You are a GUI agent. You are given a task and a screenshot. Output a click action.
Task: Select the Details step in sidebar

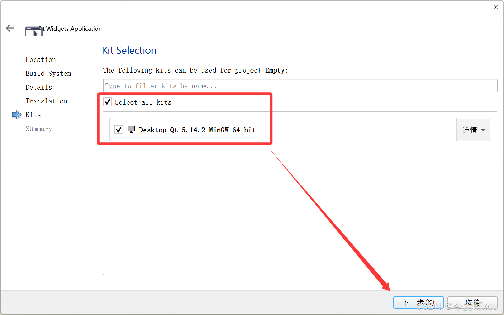39,87
